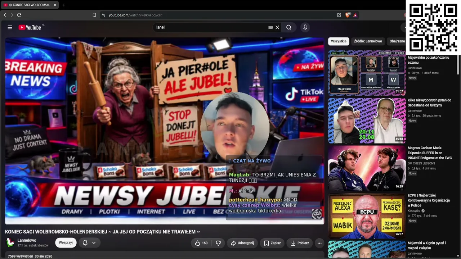Click the '17,1 tys. subskrybentów' subscriber count
Screen dimensions: 461x259
[x=33, y=246]
